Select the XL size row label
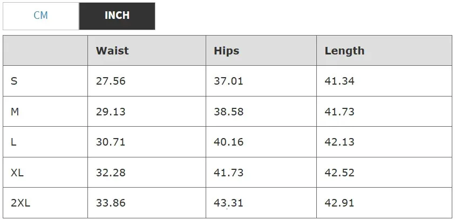 17,173
